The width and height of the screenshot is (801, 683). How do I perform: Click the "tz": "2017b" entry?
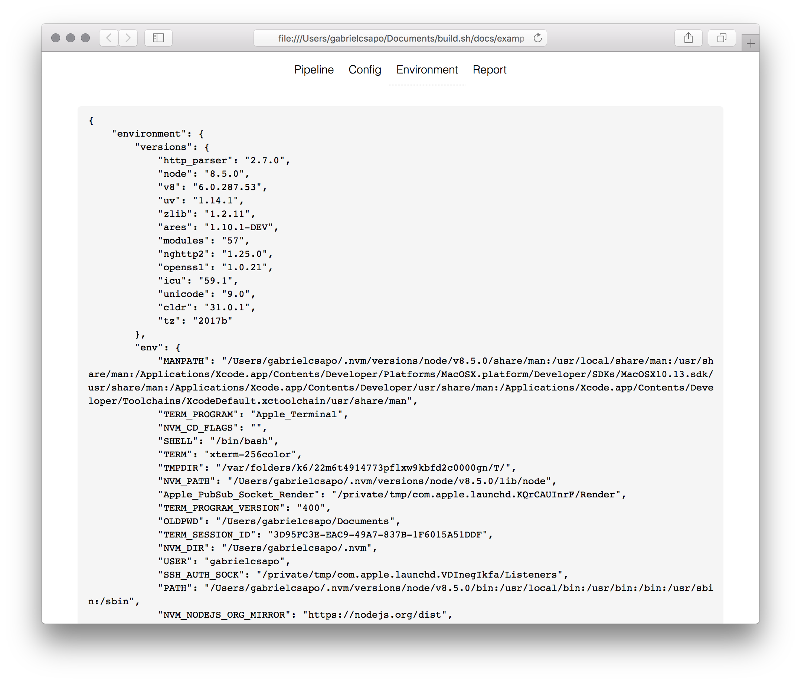tap(195, 321)
